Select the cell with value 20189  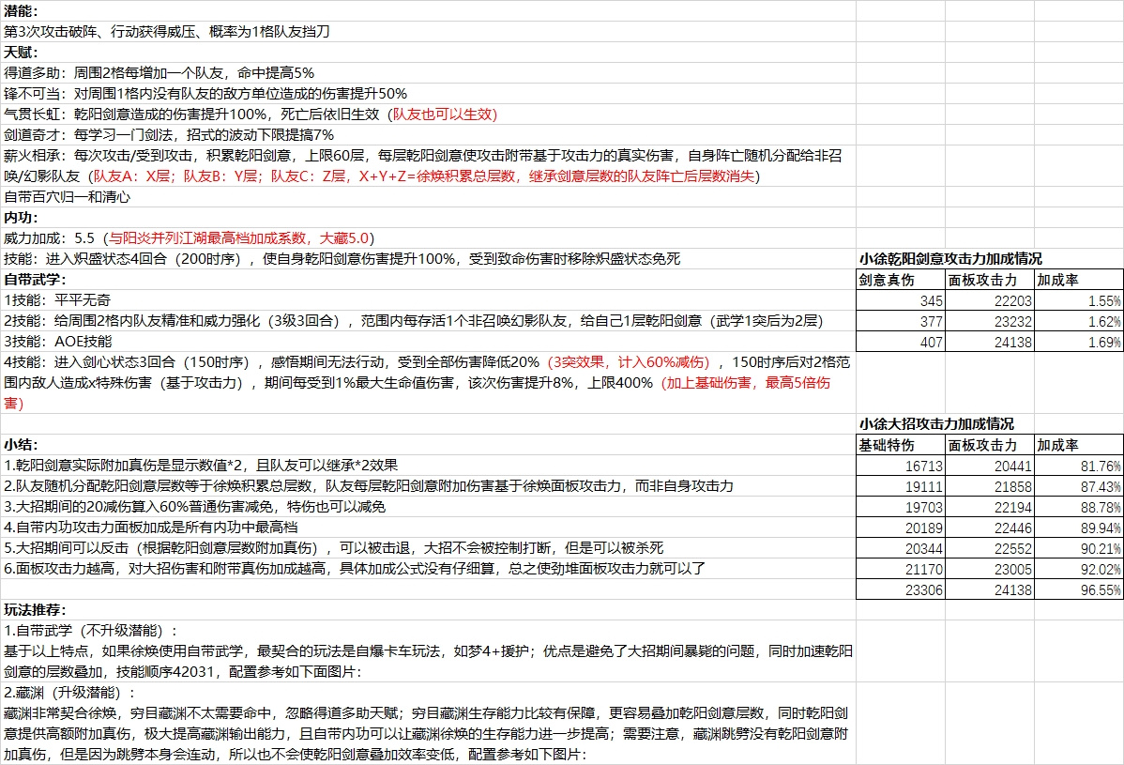901,528
